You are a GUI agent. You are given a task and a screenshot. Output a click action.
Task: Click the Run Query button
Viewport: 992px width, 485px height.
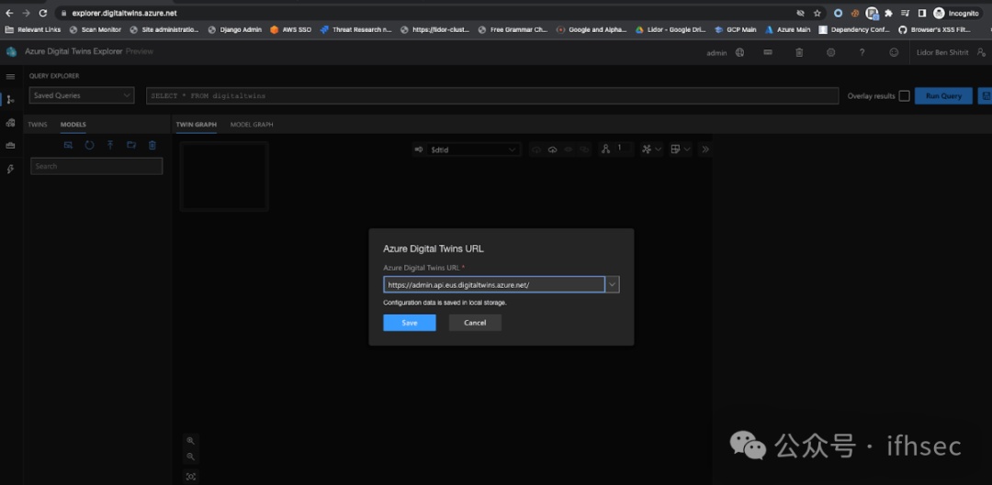tap(943, 96)
